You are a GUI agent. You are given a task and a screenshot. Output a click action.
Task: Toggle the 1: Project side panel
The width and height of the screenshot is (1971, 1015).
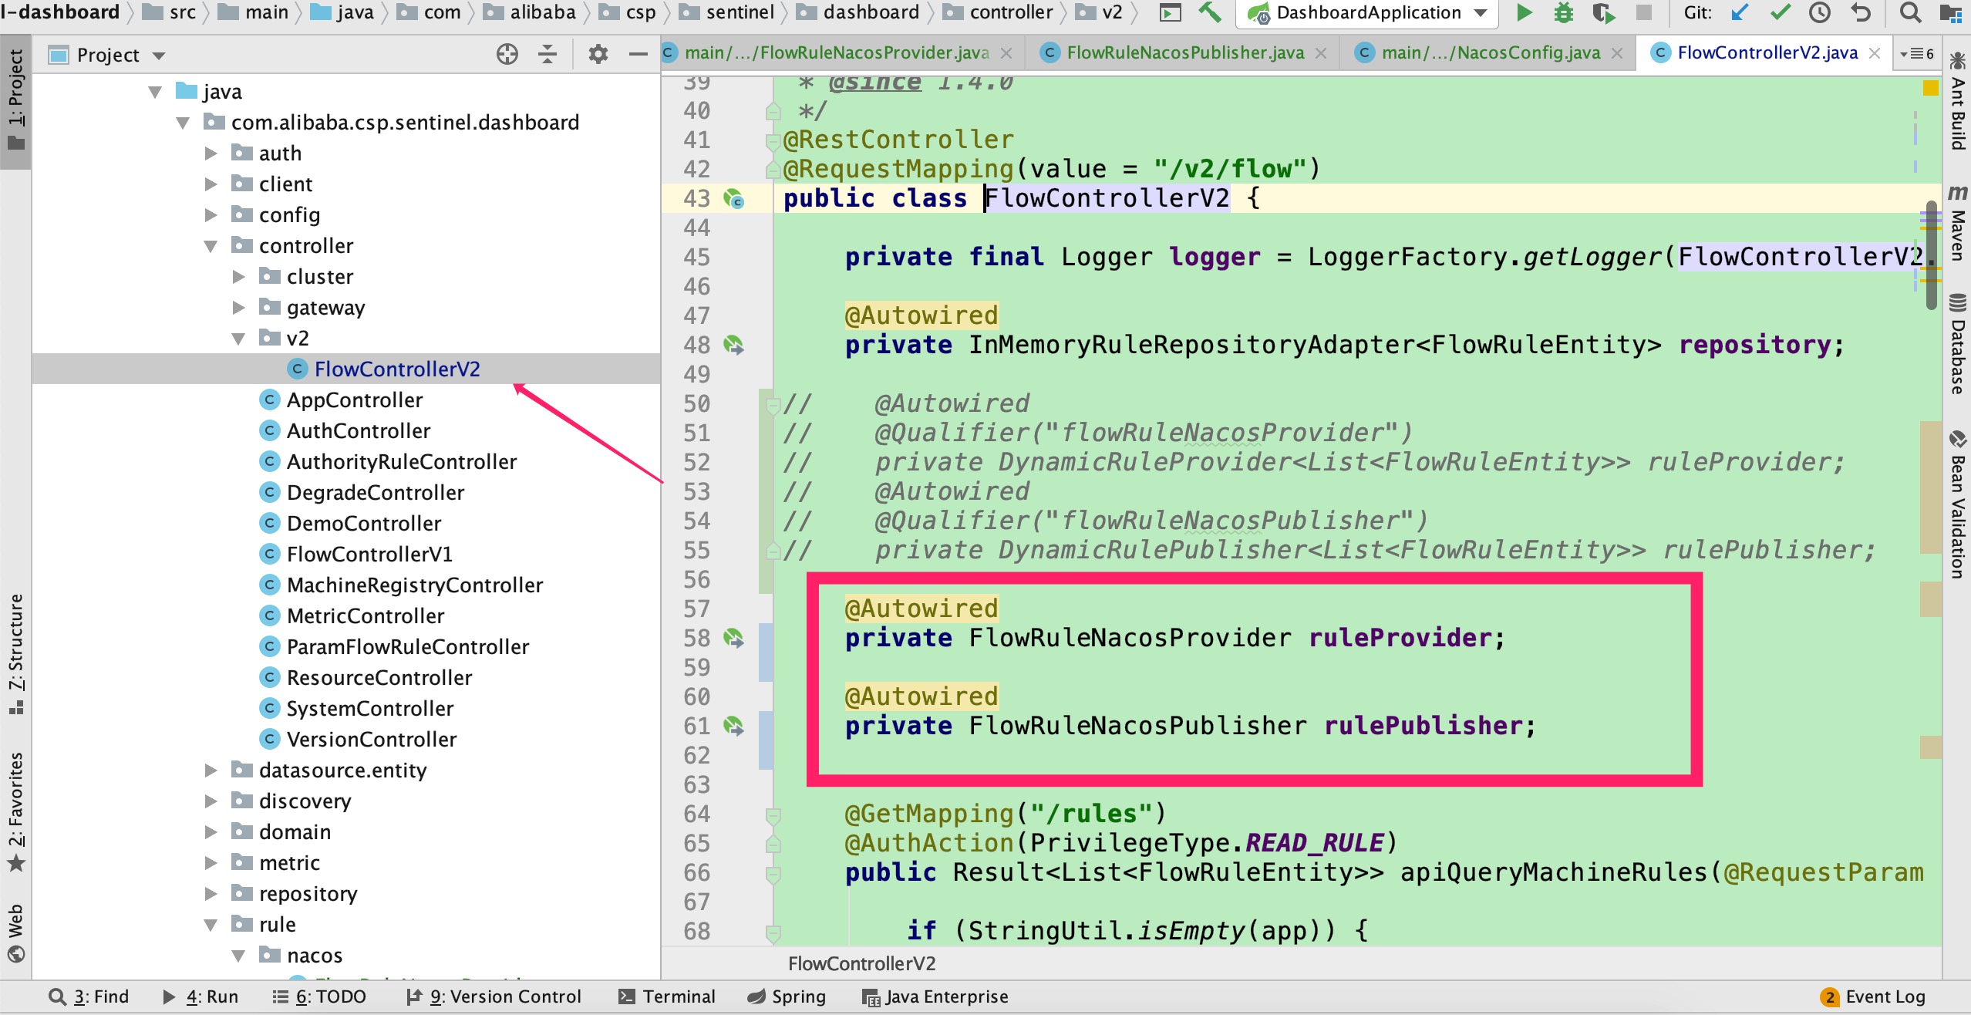click(15, 100)
